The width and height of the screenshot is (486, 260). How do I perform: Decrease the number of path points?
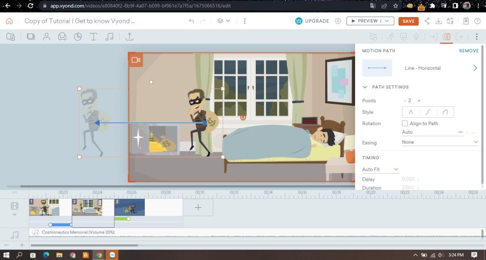point(405,101)
